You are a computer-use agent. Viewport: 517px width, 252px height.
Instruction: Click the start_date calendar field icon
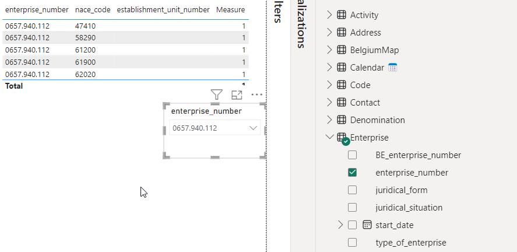[x=367, y=225]
